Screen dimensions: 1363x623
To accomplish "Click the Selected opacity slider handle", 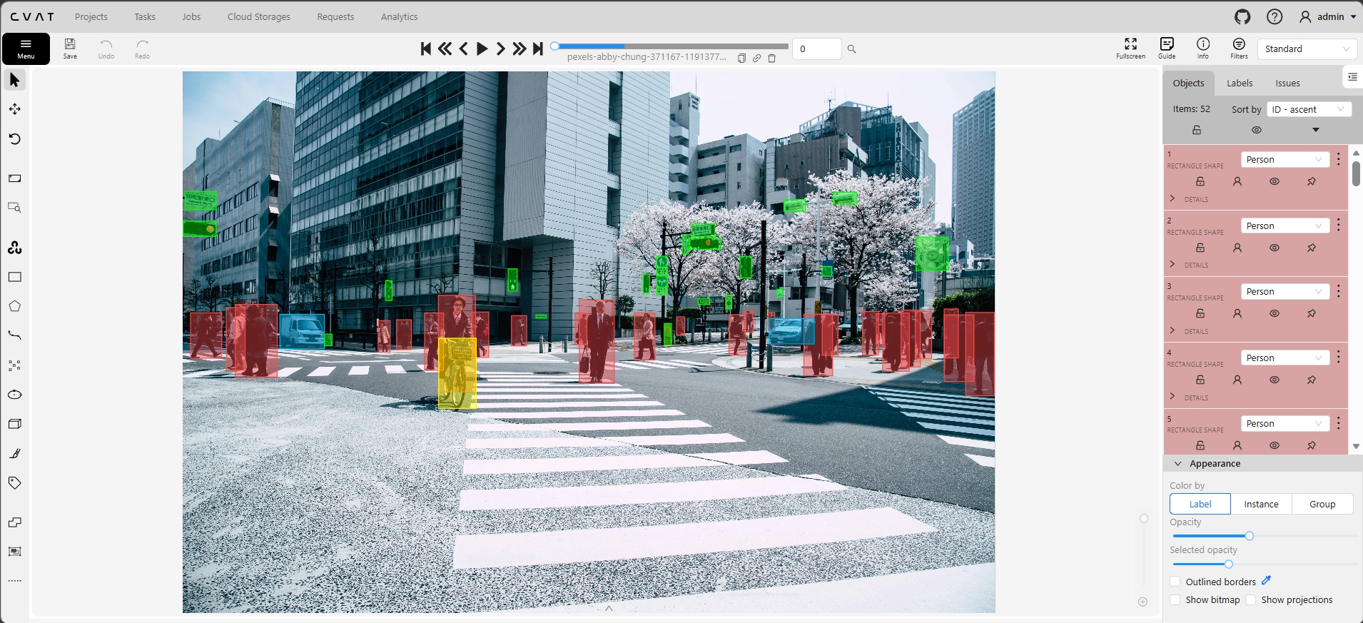I will point(1228,564).
